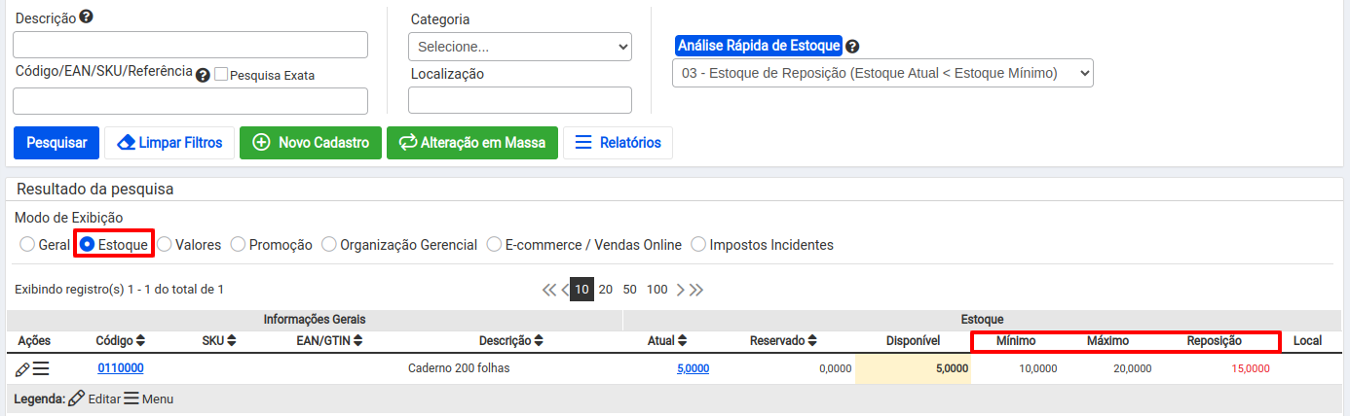The width and height of the screenshot is (1350, 416).
Task: Open the Categoria dropdown
Action: 520,47
